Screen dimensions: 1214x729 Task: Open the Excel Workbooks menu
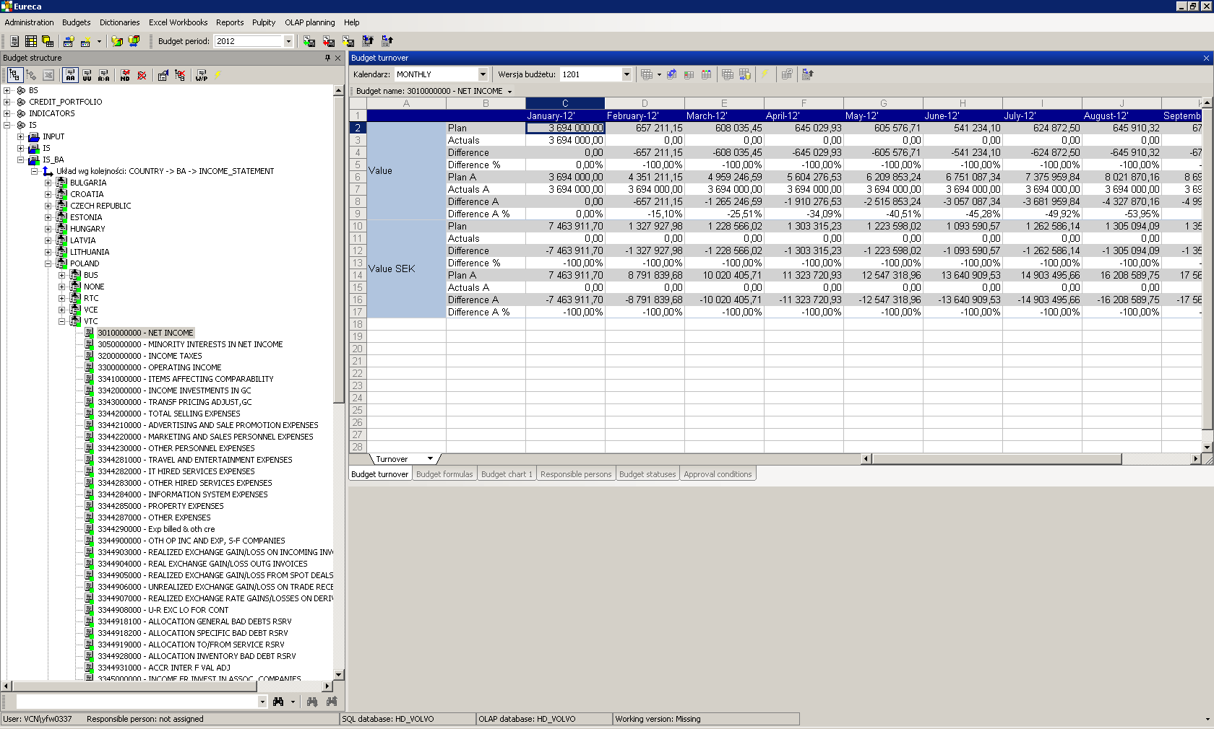click(x=178, y=22)
